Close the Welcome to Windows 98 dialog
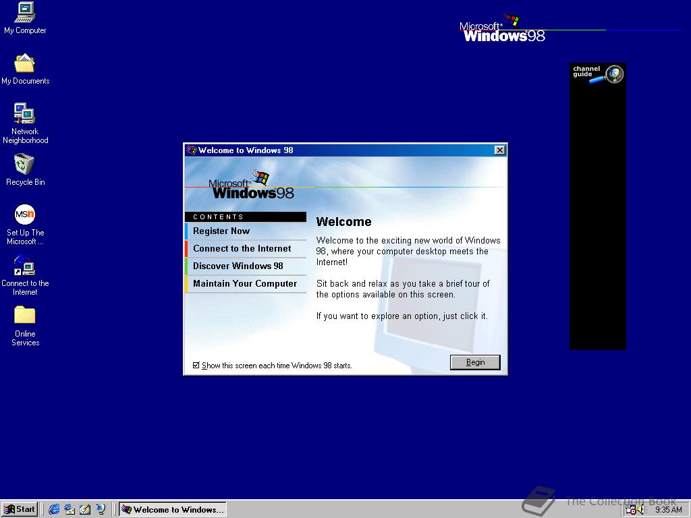Screen dimensions: 691x518 tap(500, 150)
